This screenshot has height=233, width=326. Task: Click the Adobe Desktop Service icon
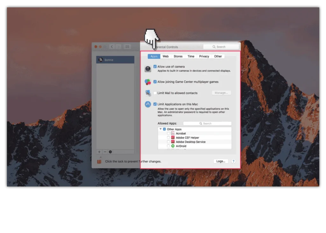pos(173,142)
